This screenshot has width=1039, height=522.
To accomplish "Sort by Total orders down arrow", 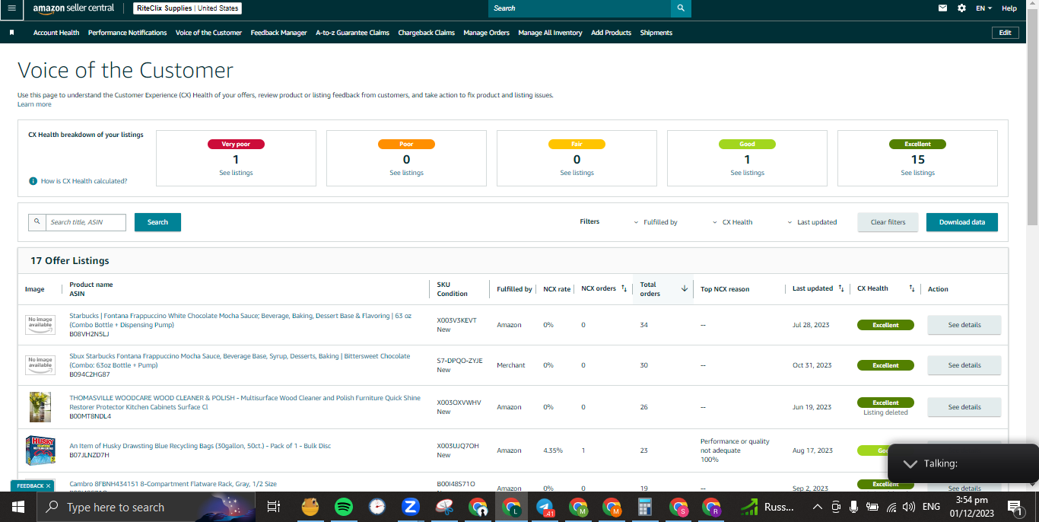I will click(685, 288).
